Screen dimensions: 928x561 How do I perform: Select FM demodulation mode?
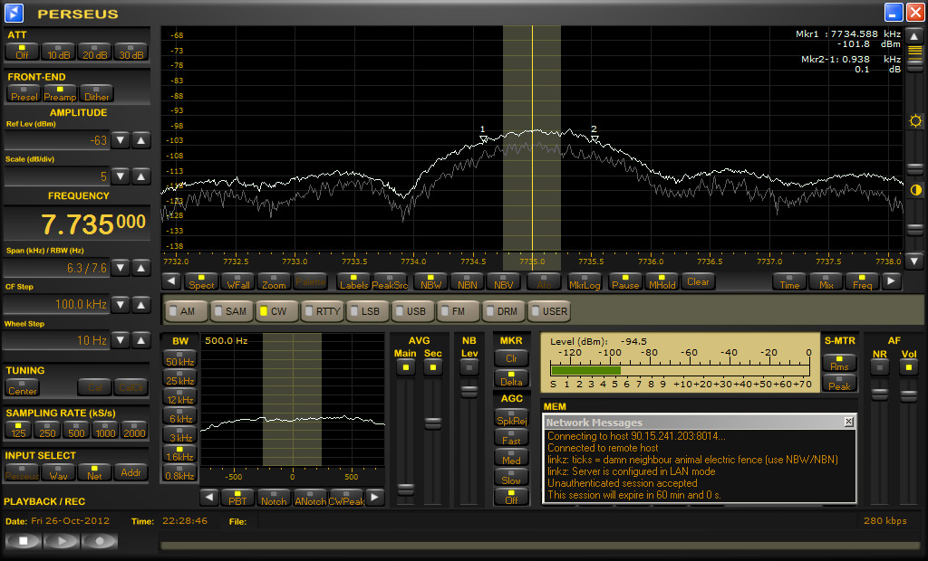(458, 311)
